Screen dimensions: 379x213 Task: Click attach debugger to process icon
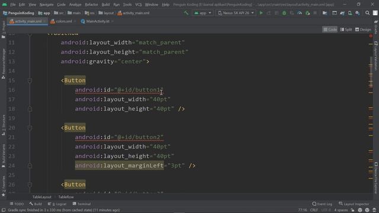click(307, 13)
